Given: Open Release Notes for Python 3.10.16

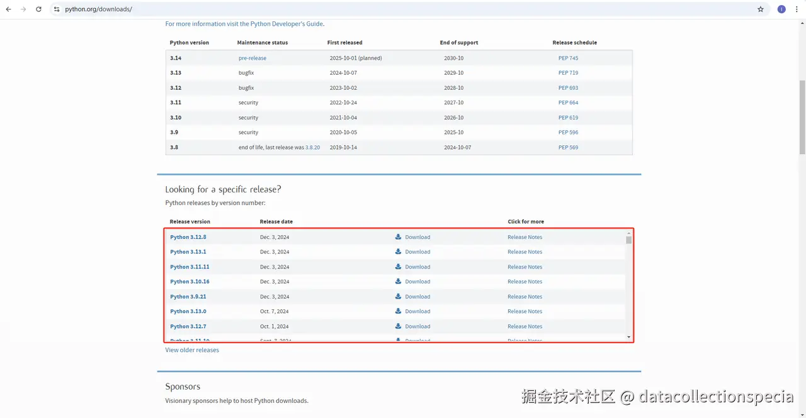Looking at the screenshot, I should [525, 282].
